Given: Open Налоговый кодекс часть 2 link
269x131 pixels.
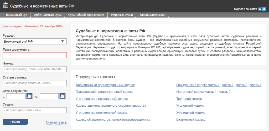Looking at the screenshot, I should 225,92.
